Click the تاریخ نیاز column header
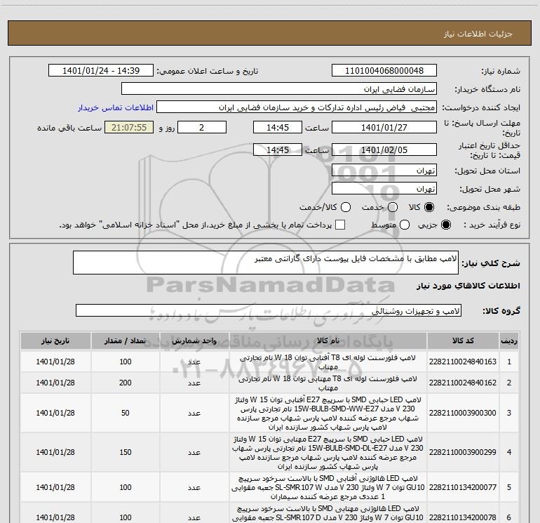The image size is (540, 523). pos(55,340)
